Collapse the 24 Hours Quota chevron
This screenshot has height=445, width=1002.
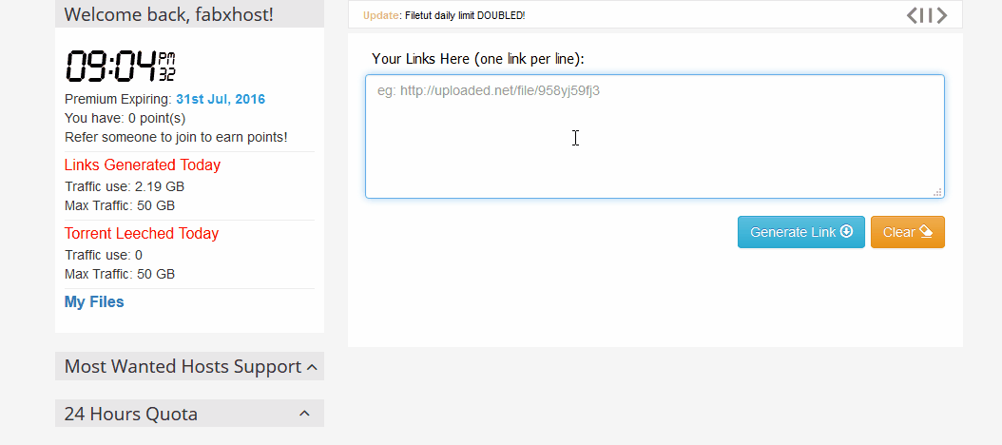(x=304, y=414)
